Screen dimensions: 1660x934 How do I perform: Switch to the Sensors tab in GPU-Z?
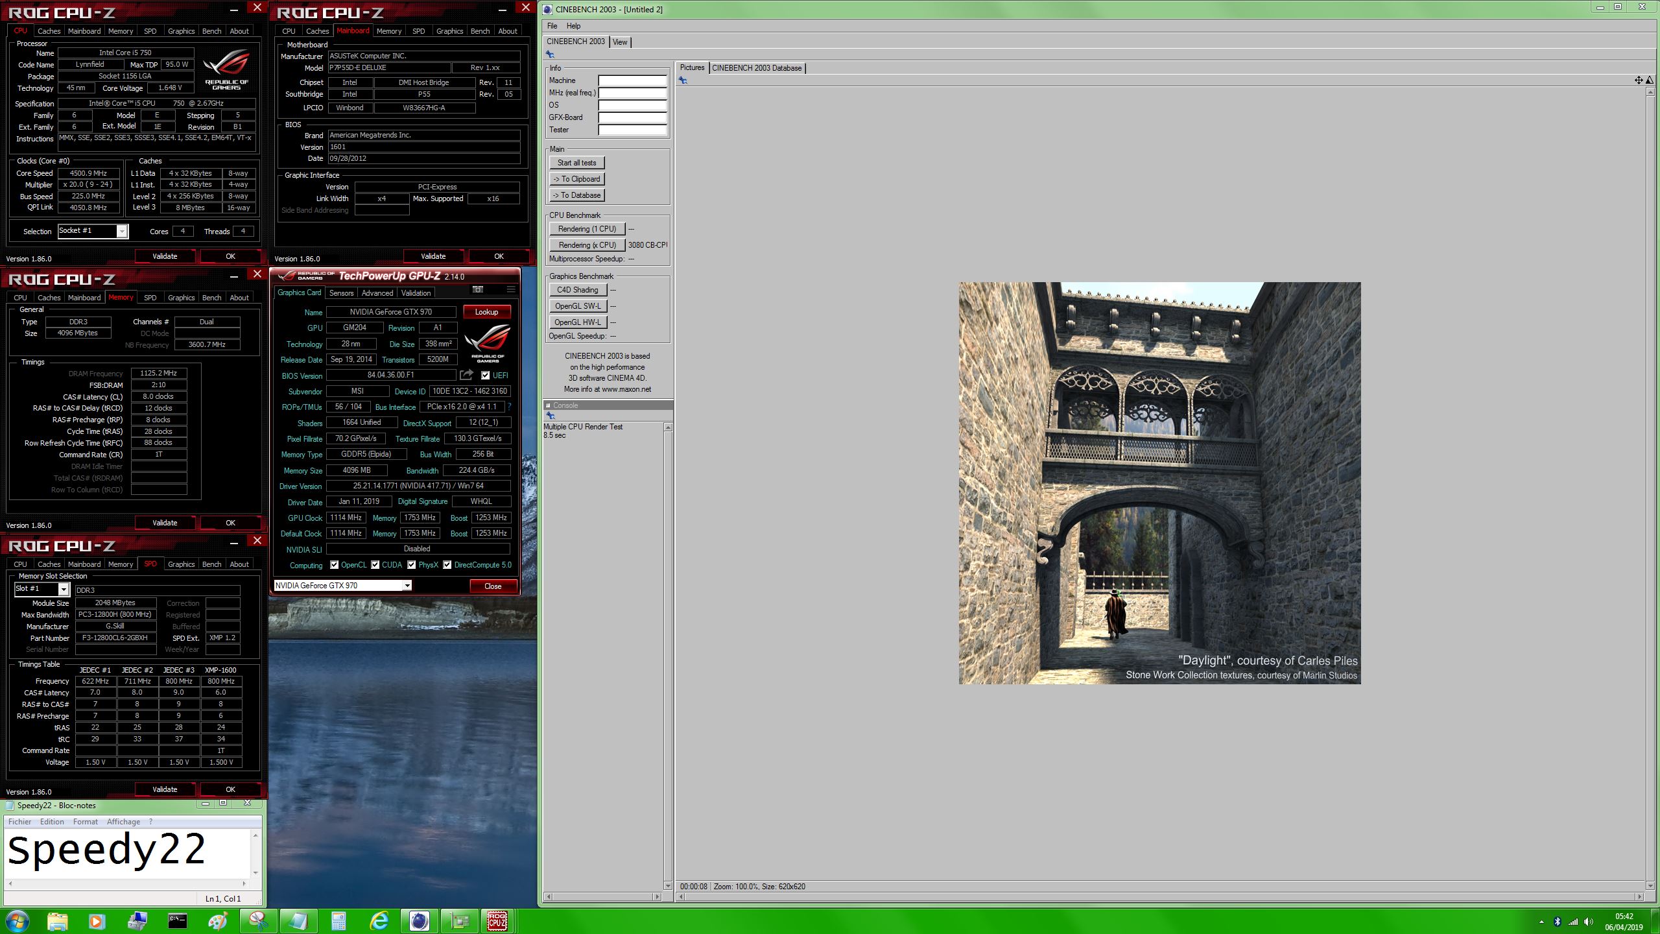coord(341,293)
